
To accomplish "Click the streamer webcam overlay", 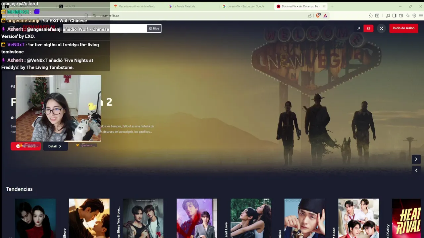I will pos(58,108).
